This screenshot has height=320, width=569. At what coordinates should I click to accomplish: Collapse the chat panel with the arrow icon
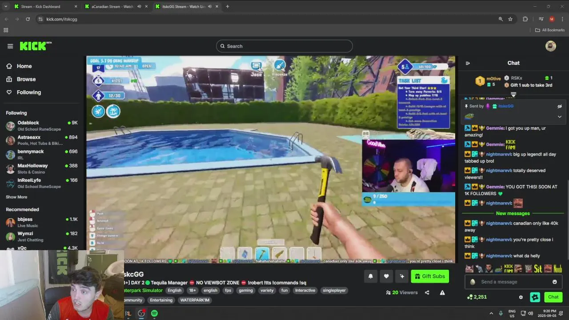[468, 63]
